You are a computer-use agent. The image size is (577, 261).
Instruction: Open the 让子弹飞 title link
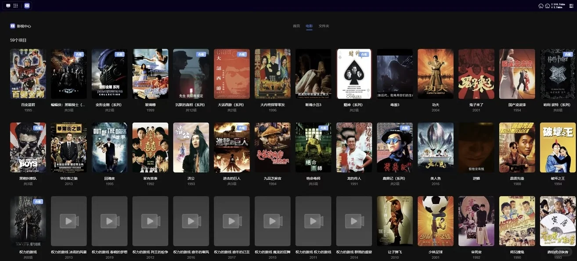pyautogui.click(x=395, y=252)
